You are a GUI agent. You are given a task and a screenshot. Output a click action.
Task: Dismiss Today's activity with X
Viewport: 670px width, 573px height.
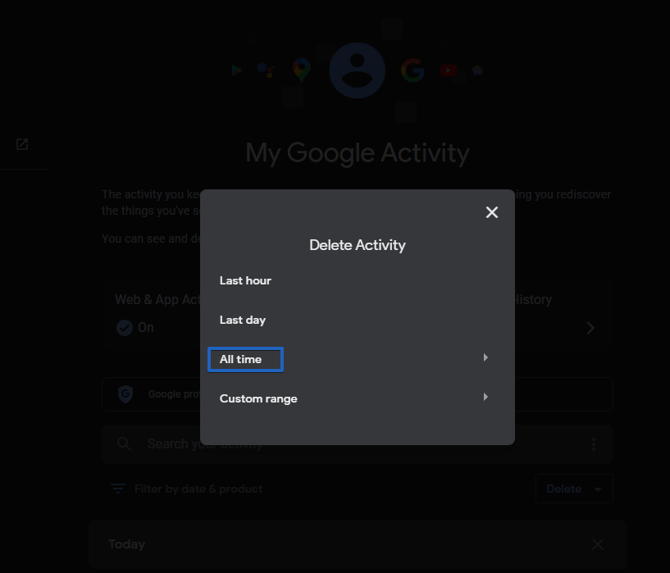(x=598, y=544)
